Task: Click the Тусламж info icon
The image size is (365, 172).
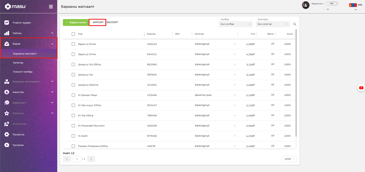Action: (x=7, y=145)
